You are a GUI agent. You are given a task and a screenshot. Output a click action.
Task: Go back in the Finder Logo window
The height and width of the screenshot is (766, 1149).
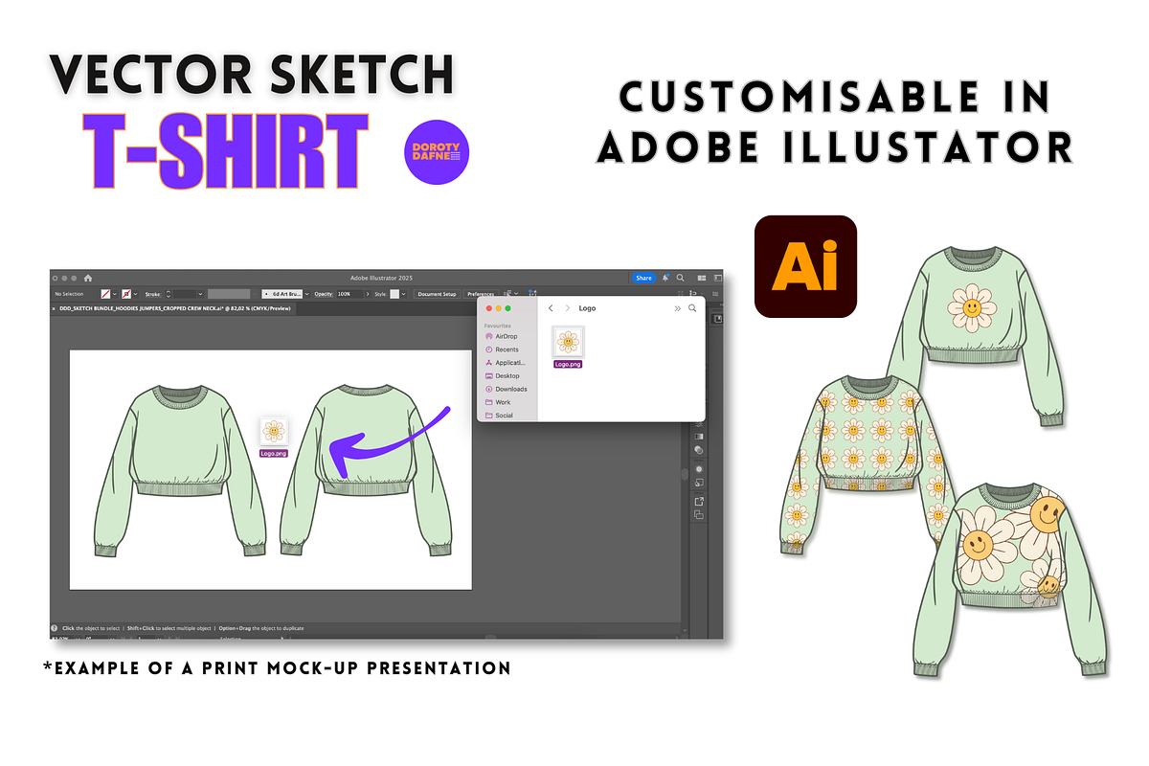(x=551, y=308)
